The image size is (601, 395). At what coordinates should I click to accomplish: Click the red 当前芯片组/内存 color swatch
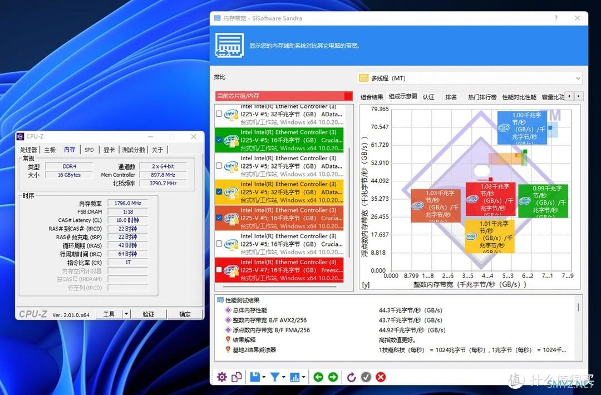(348, 96)
